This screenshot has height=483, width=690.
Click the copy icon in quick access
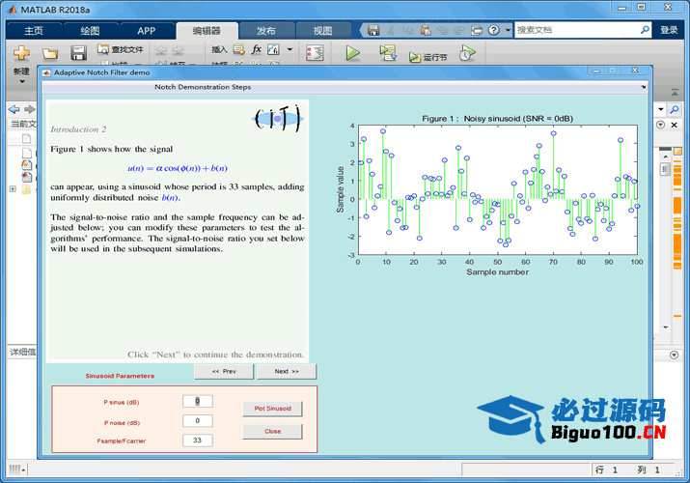(408, 30)
